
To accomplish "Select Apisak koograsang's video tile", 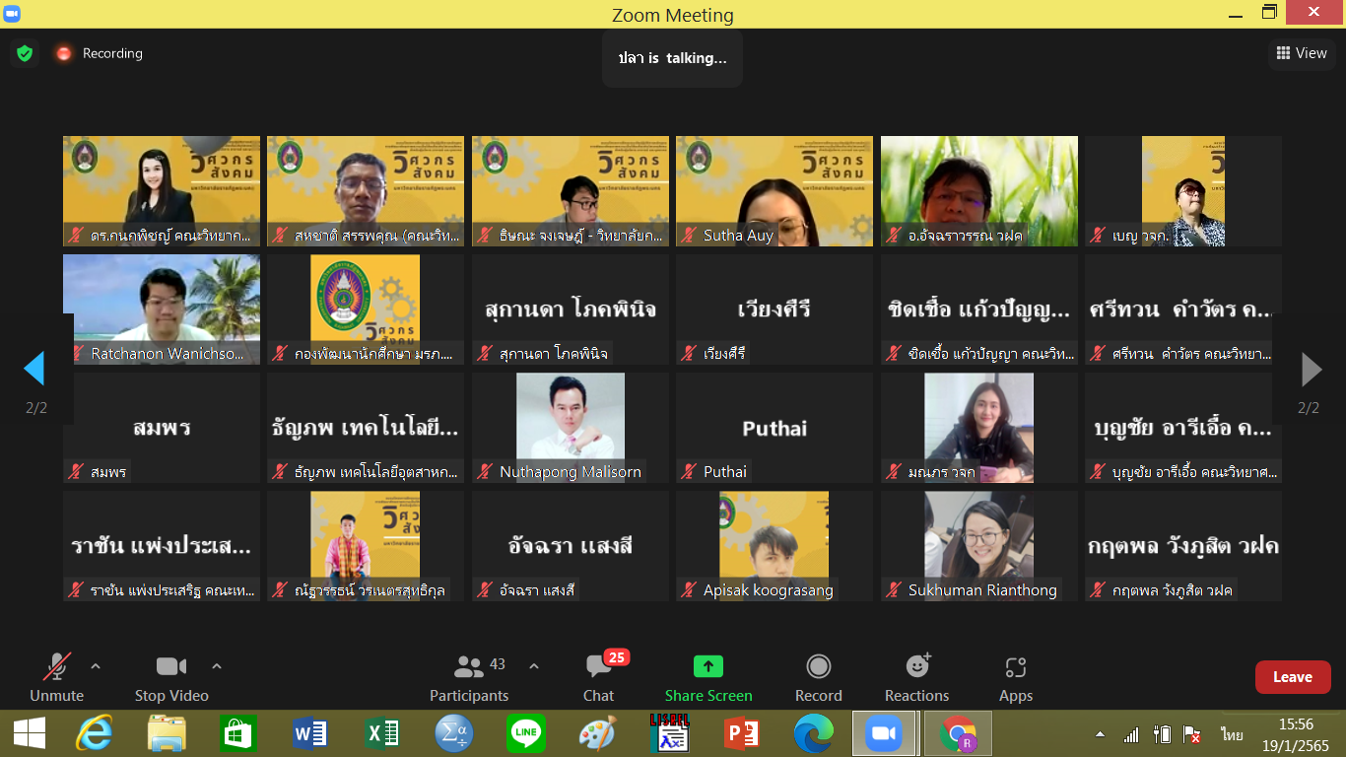I will [774, 546].
